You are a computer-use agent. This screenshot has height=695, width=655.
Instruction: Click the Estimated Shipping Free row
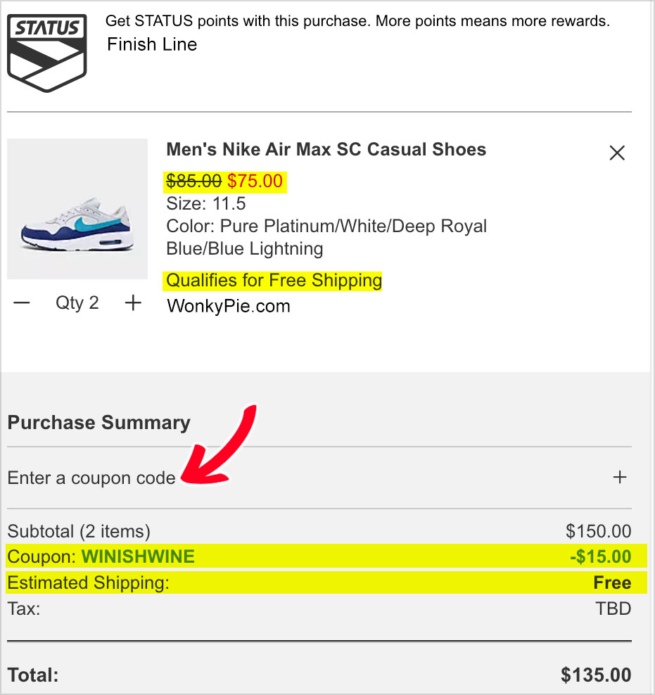[326, 582]
